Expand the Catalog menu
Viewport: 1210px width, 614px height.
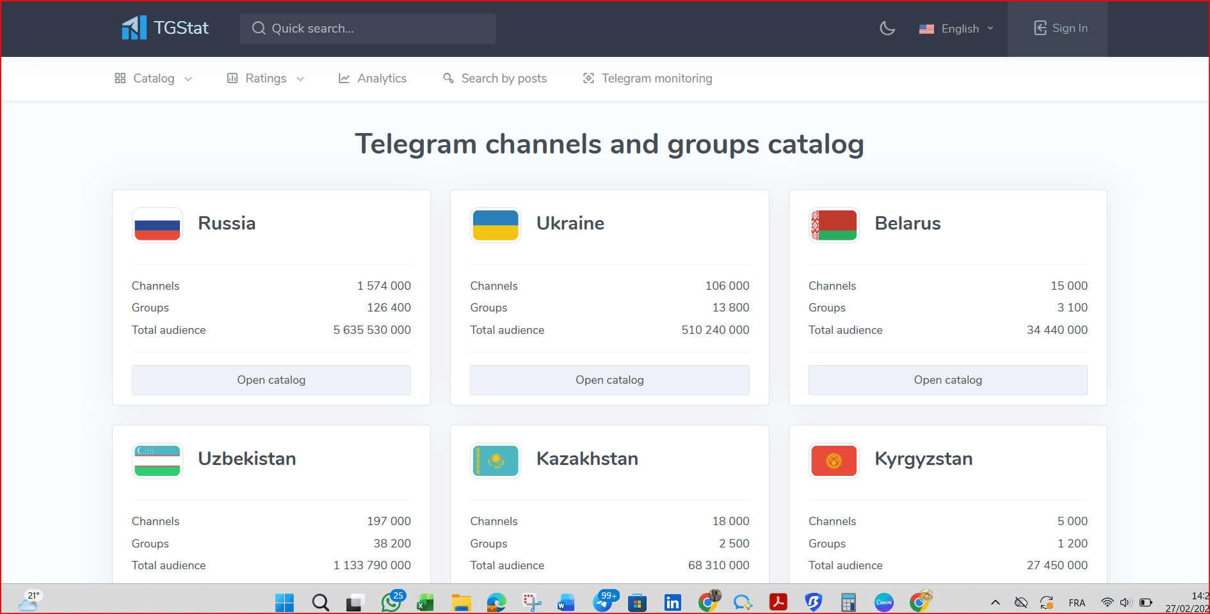[154, 79]
